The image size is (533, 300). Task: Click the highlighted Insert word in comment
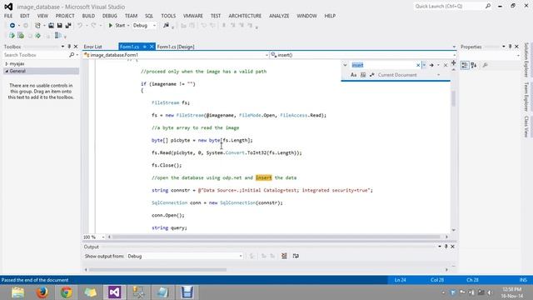click(264, 177)
